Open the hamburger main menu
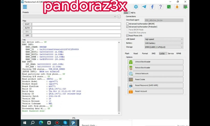 (25, 7)
